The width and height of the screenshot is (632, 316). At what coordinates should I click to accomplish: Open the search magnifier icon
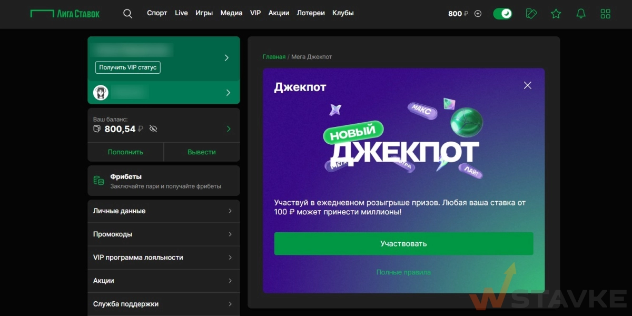click(x=127, y=14)
